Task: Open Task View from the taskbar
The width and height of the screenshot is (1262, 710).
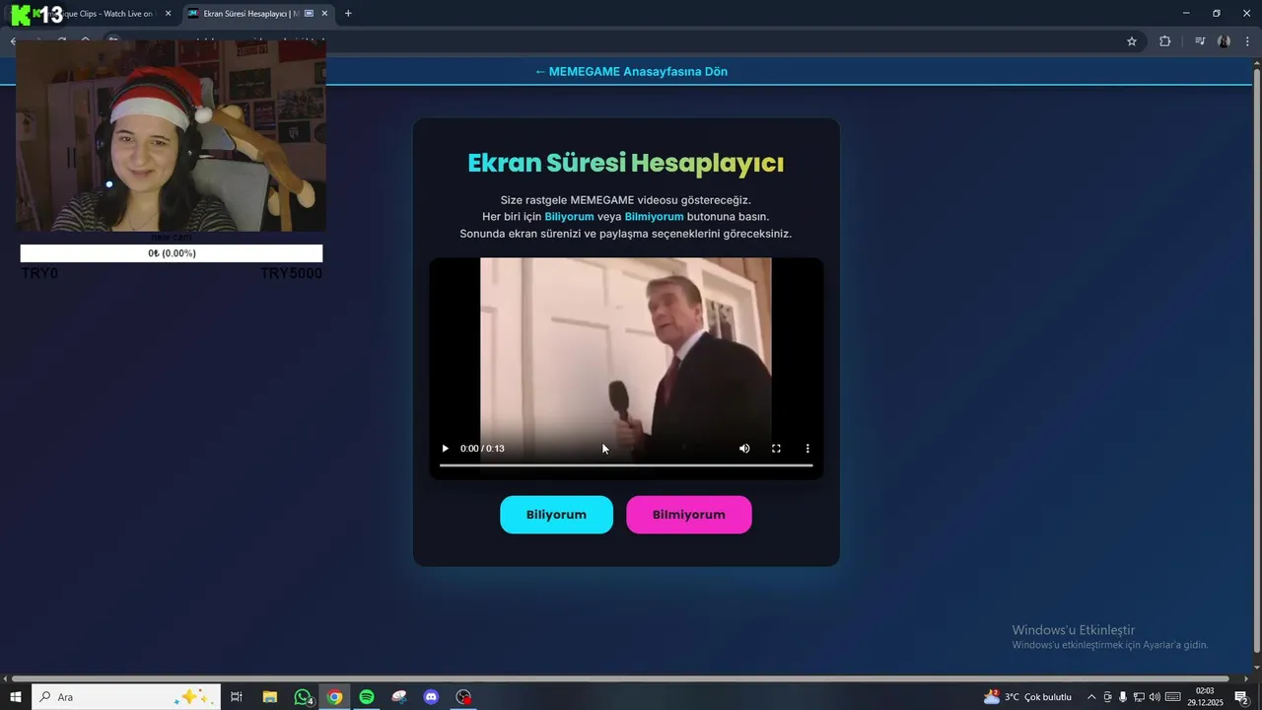Action: point(237,697)
